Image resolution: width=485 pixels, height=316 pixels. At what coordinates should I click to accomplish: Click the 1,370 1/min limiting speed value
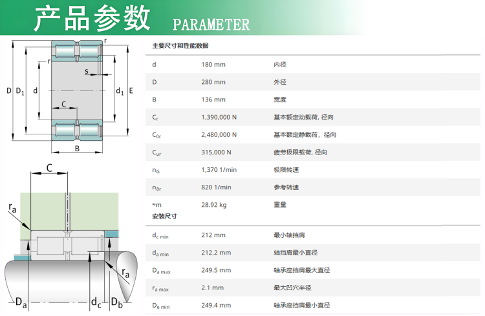[219, 169]
